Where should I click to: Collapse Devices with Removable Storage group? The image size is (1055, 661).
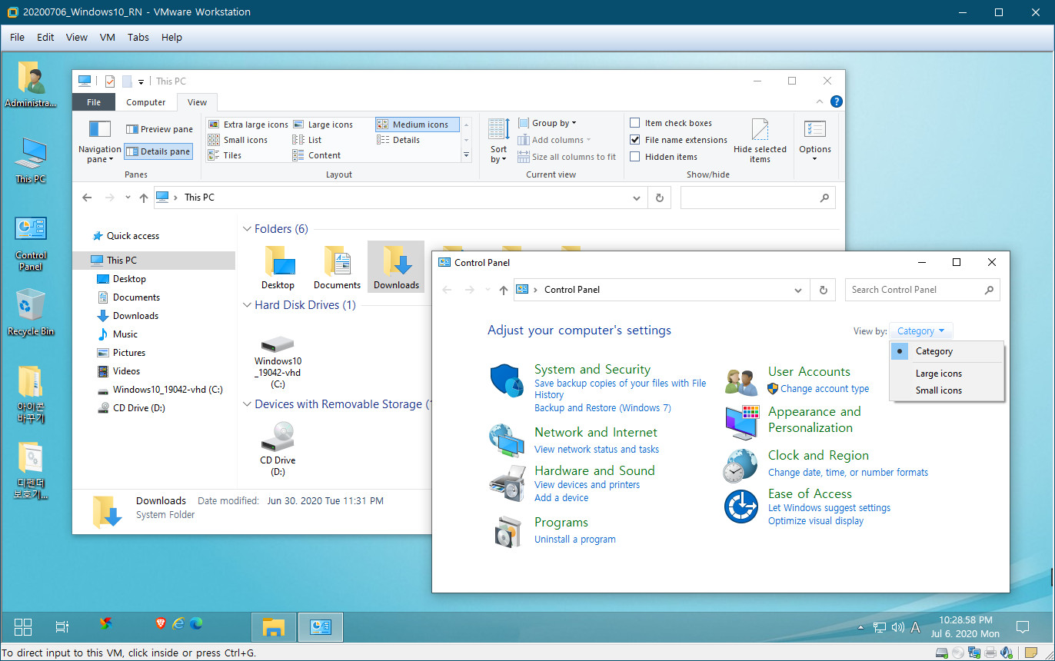point(248,404)
